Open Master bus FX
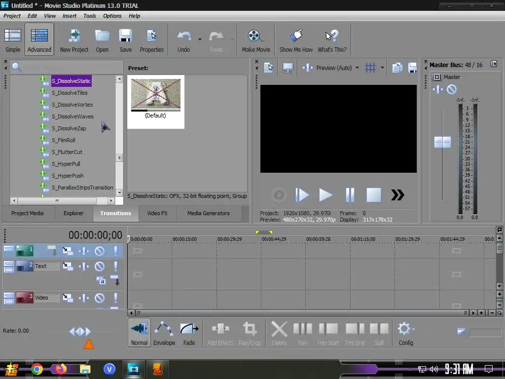Image resolution: width=505 pixels, height=379 pixels. coord(437,89)
